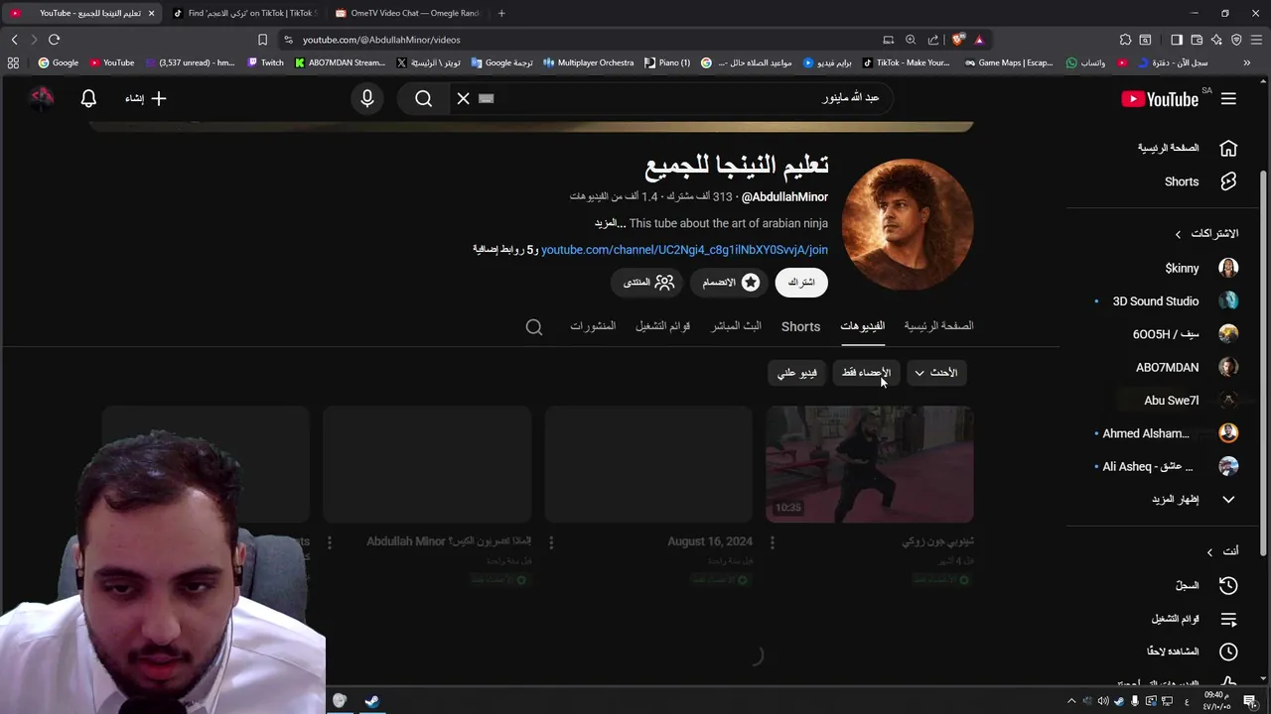The image size is (1271, 714).
Task: Open the create video plus button
Action: [146, 98]
